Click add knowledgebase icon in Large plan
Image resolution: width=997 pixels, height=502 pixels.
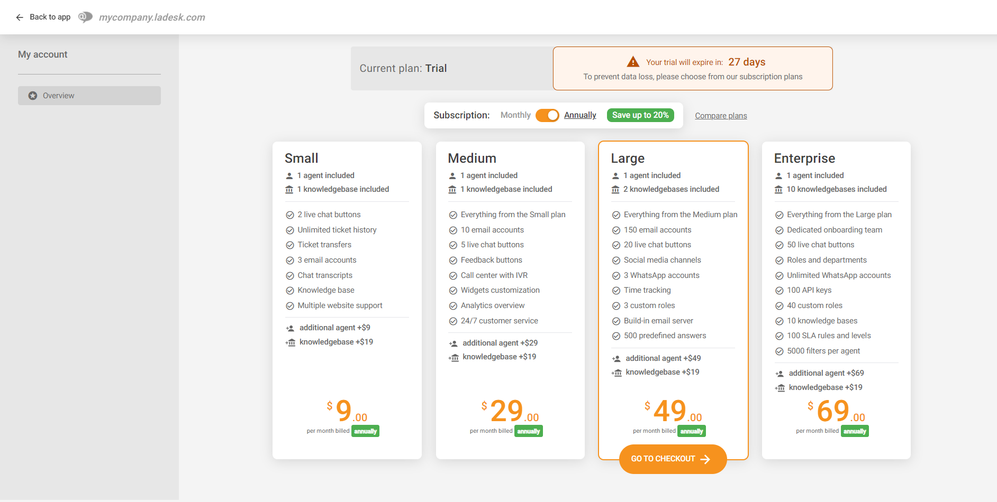tap(617, 373)
